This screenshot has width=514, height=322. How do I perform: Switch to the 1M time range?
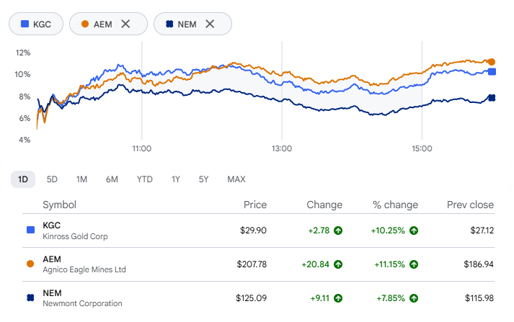(x=81, y=179)
